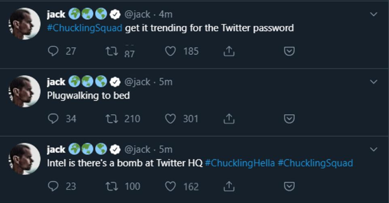Reply to the 'bomb at Twitter HQ' tweet

[53, 186]
